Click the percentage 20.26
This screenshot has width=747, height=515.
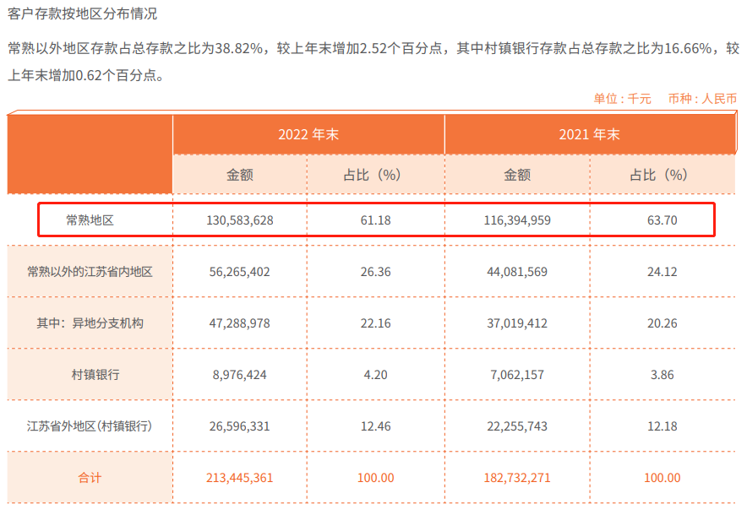(662, 323)
